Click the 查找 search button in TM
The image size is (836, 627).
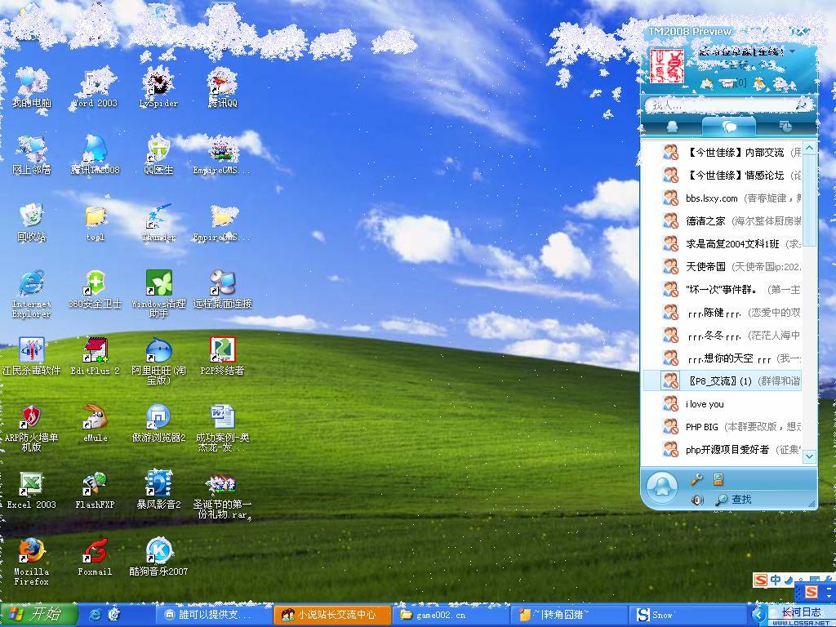[x=734, y=500]
